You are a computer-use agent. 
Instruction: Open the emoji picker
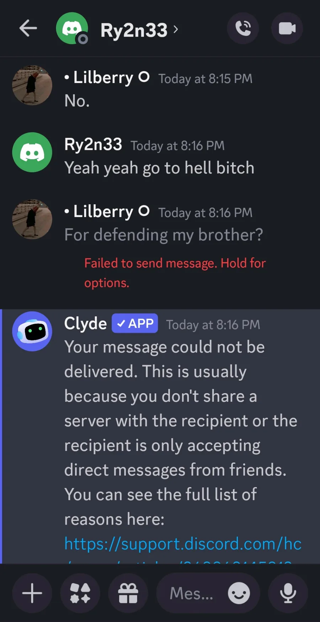(239, 593)
